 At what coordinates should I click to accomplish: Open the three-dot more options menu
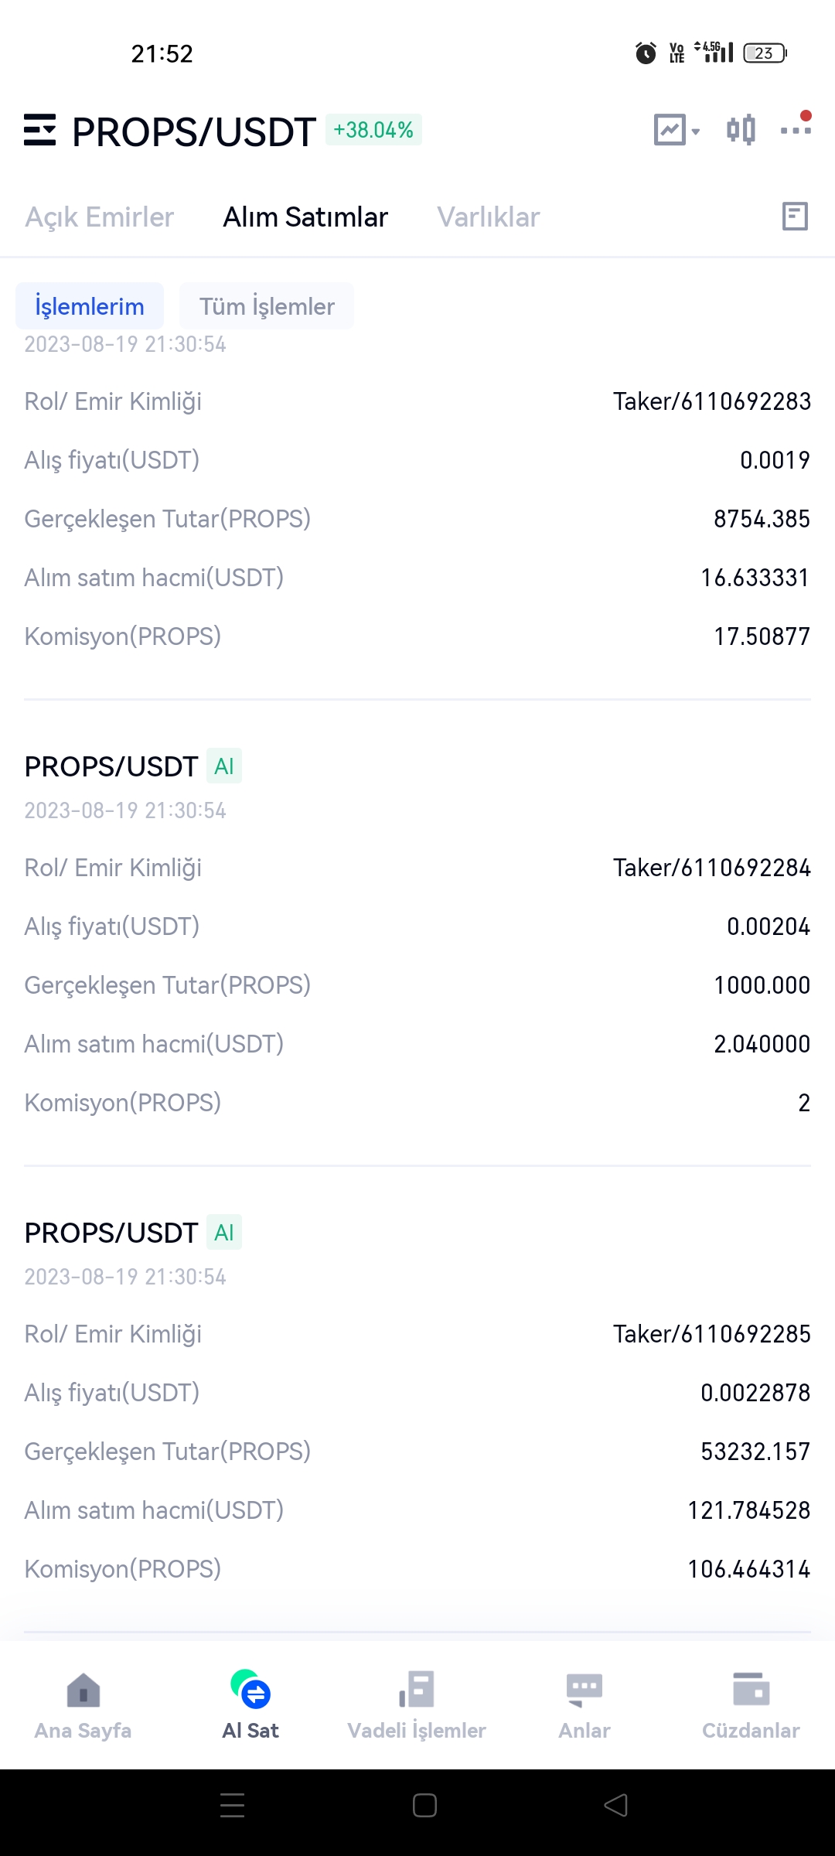point(796,128)
